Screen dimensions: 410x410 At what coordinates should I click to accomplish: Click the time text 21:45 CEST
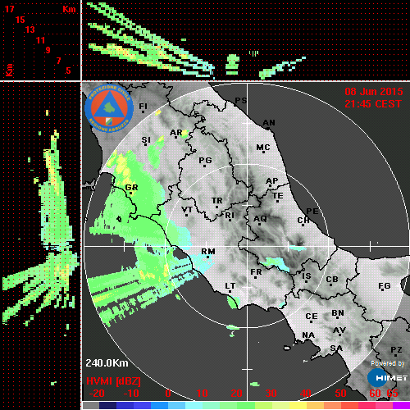373,104
